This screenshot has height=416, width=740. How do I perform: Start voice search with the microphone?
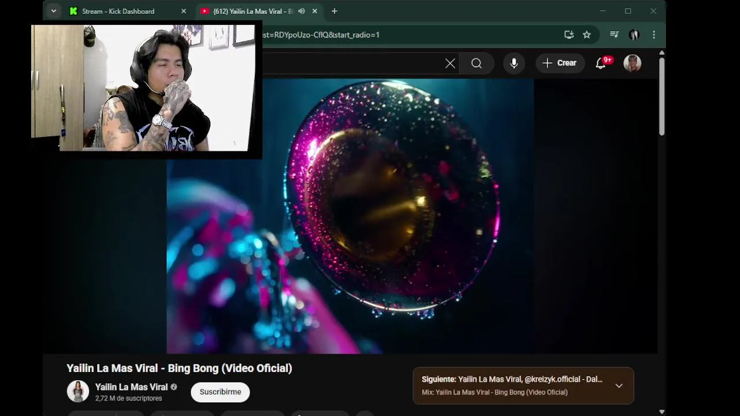click(514, 64)
